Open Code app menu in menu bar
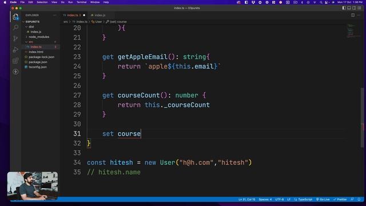 point(13,2)
